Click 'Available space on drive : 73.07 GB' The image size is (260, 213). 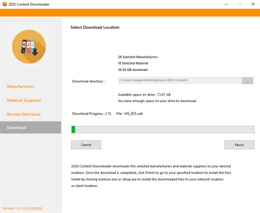coord(144,94)
